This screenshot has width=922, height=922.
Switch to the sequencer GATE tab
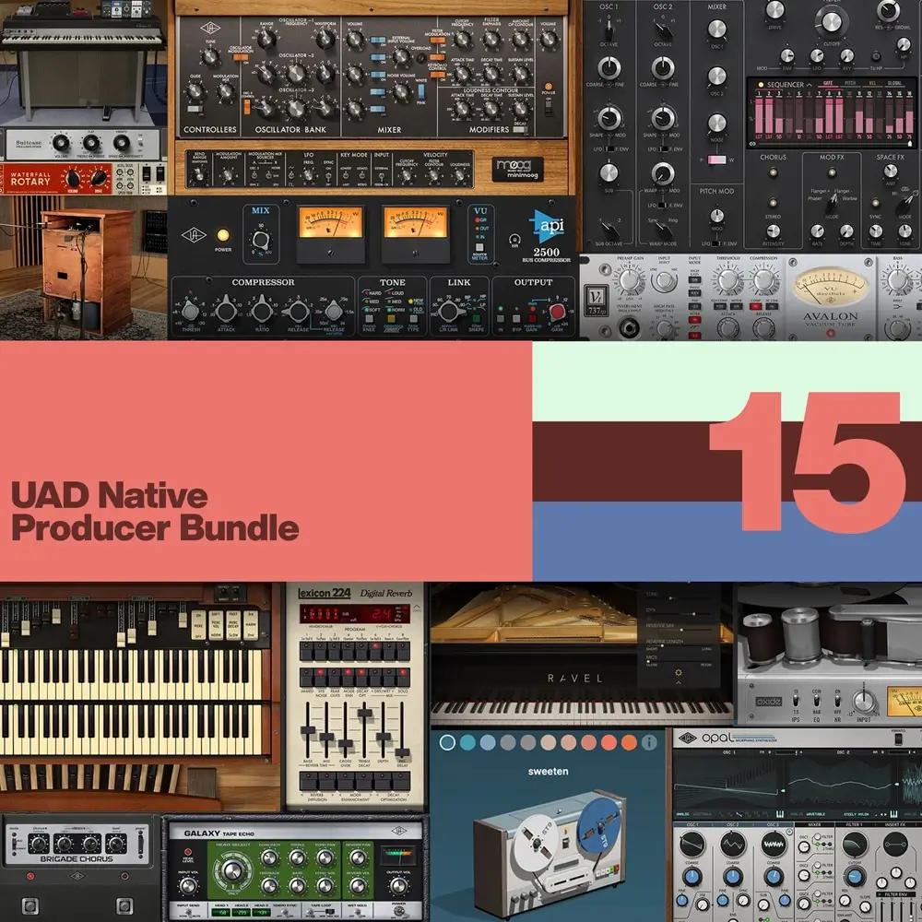828,83
